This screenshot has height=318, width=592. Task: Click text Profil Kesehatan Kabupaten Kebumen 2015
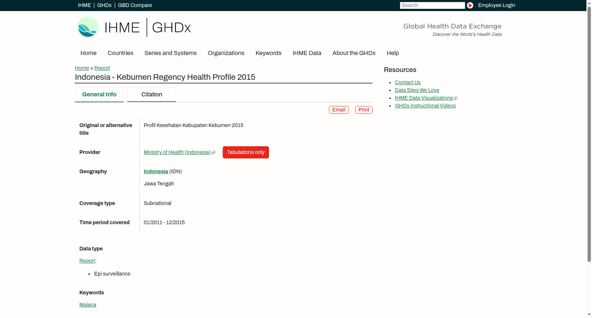click(194, 125)
